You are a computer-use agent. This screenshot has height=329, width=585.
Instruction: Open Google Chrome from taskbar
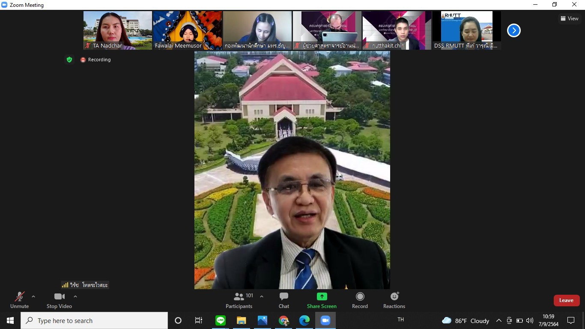tap(284, 320)
